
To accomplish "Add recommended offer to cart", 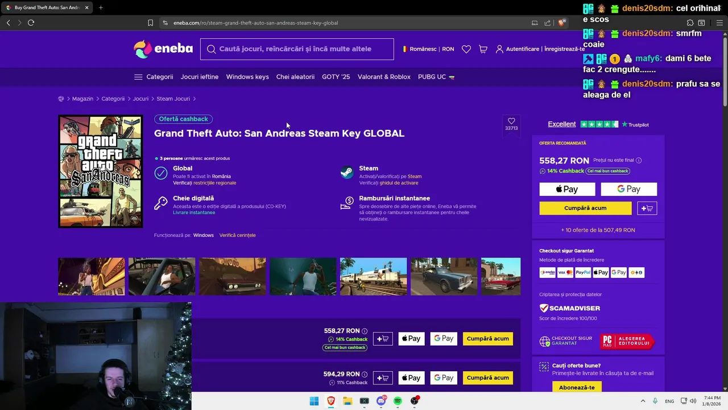I will pos(647,208).
